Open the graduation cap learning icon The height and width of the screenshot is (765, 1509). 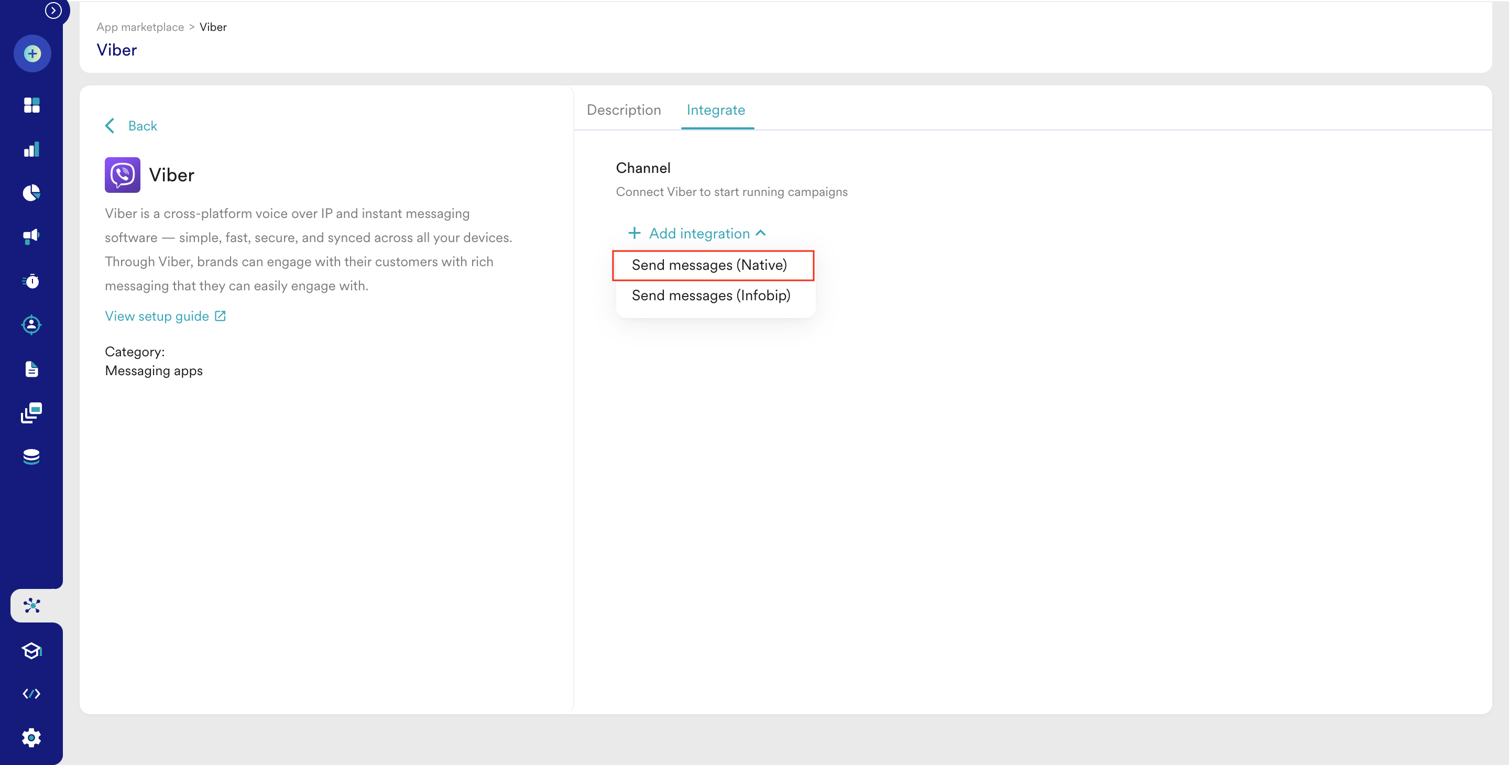click(31, 650)
